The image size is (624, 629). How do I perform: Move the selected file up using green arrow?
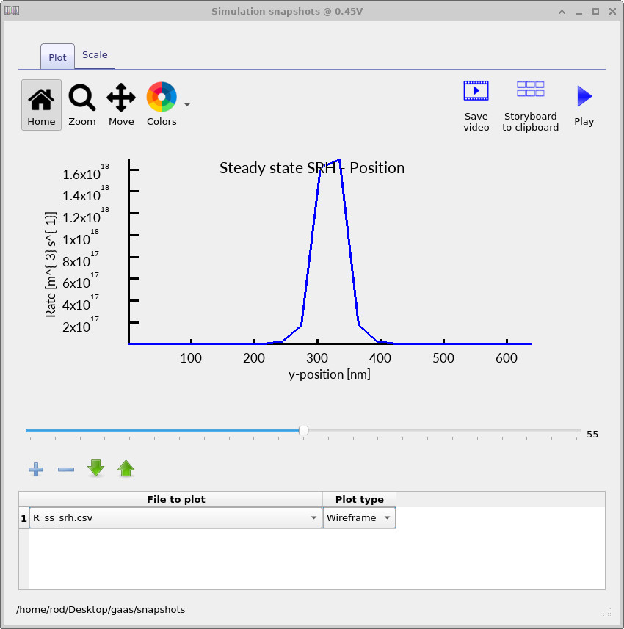coord(126,468)
